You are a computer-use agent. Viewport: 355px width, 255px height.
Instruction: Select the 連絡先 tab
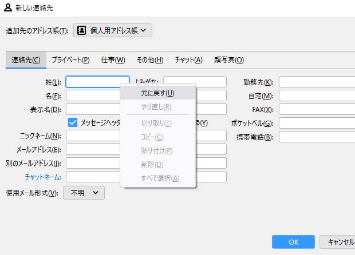26,60
